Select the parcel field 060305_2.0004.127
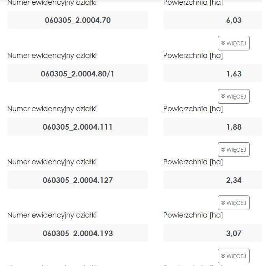 tap(78, 180)
